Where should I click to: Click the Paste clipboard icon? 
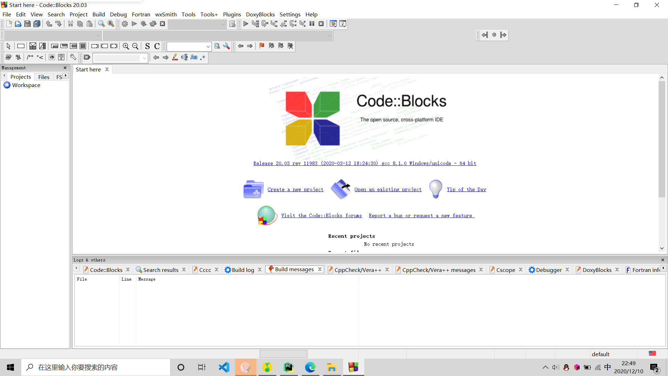tap(90, 24)
